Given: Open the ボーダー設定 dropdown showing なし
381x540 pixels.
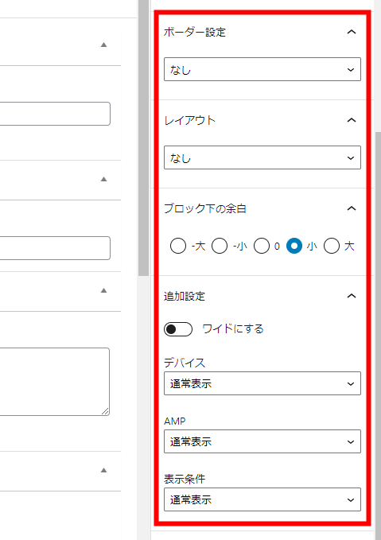Looking at the screenshot, I should coord(262,69).
